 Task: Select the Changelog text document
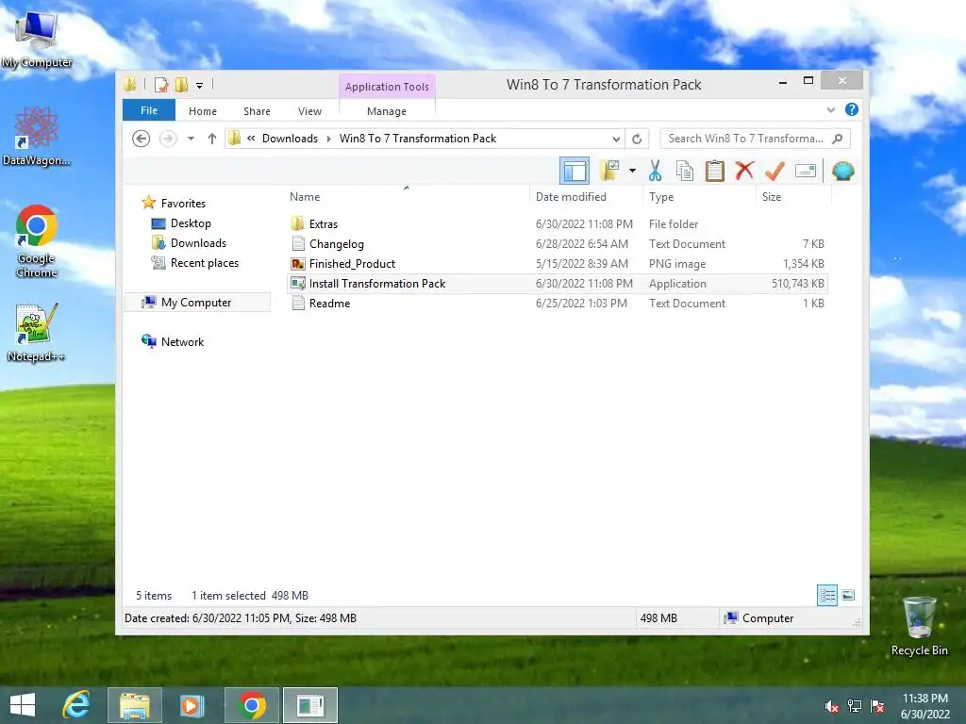(x=557, y=244)
